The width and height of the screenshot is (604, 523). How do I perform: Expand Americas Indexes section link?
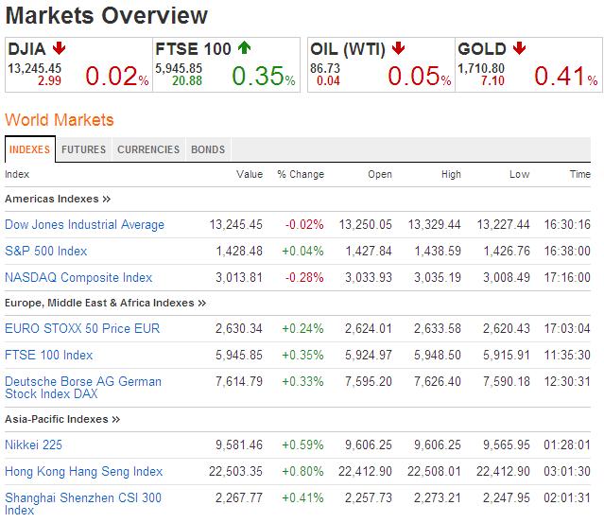[58, 199]
